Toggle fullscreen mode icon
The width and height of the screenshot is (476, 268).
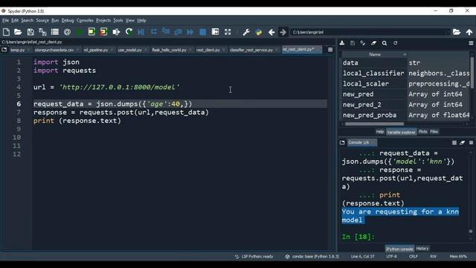coord(228,32)
